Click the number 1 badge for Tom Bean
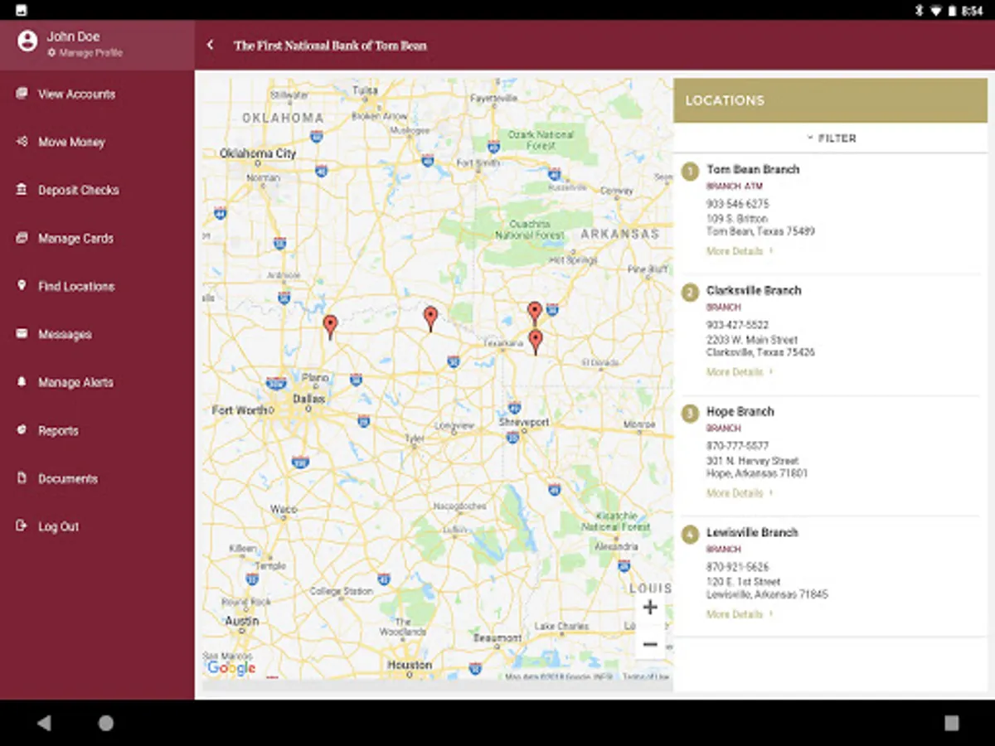Screen dimensions: 995x746 [690, 172]
